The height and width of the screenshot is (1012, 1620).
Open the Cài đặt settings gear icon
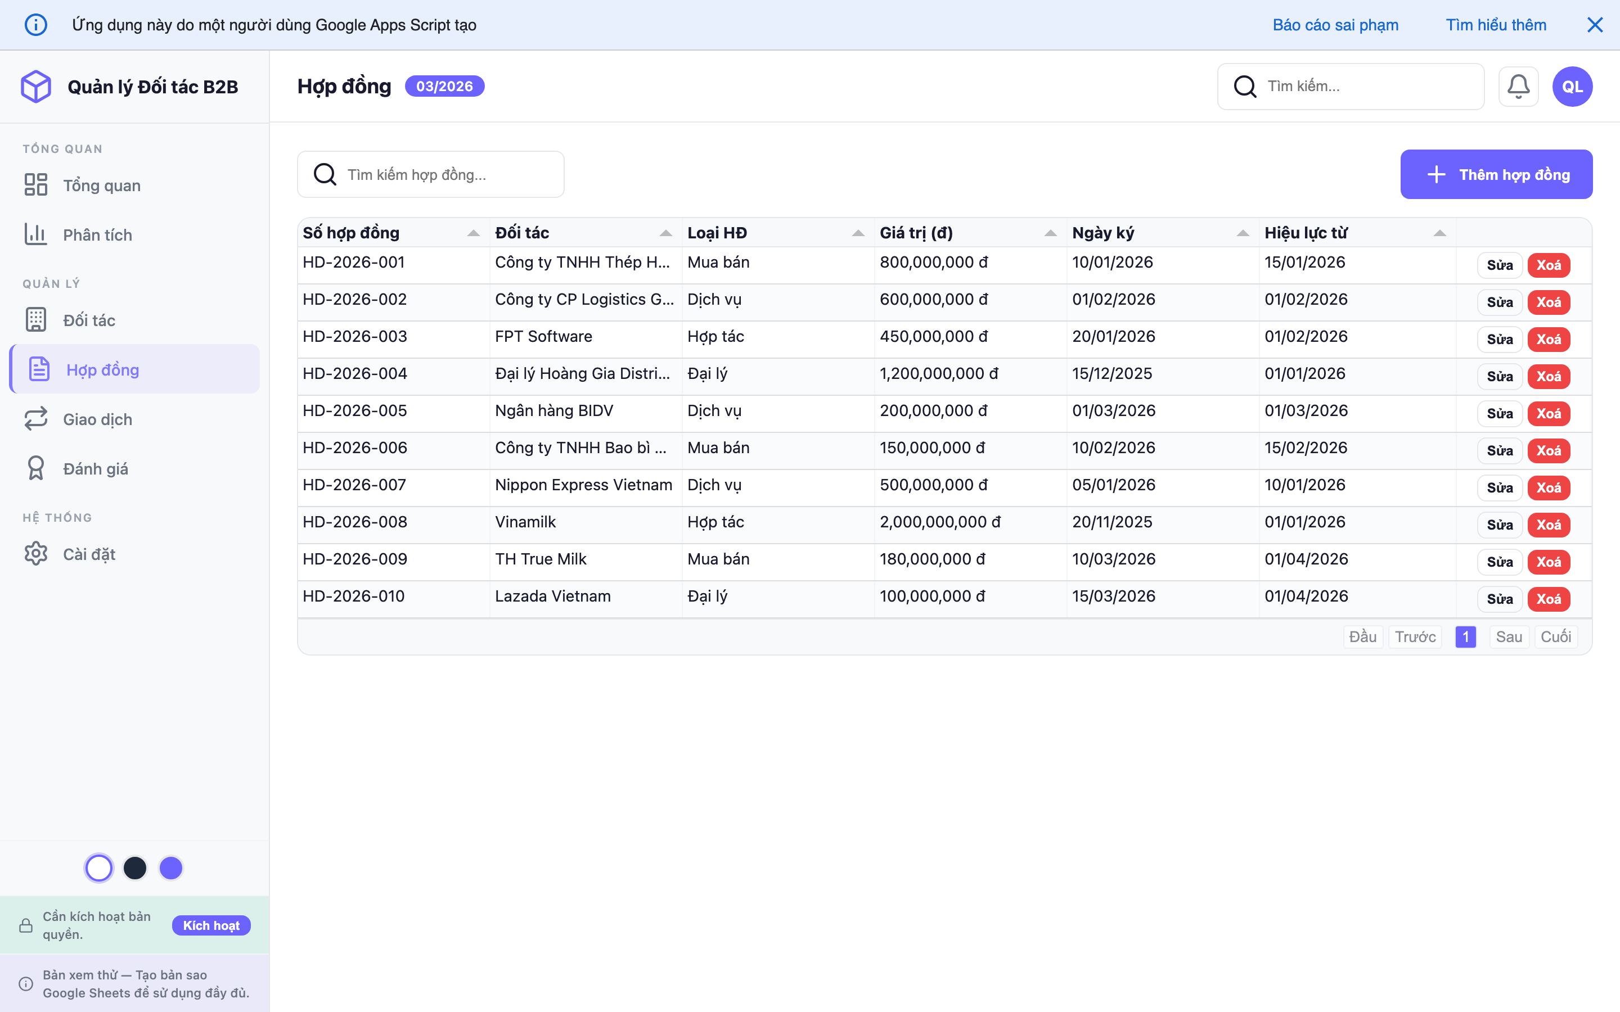(36, 554)
